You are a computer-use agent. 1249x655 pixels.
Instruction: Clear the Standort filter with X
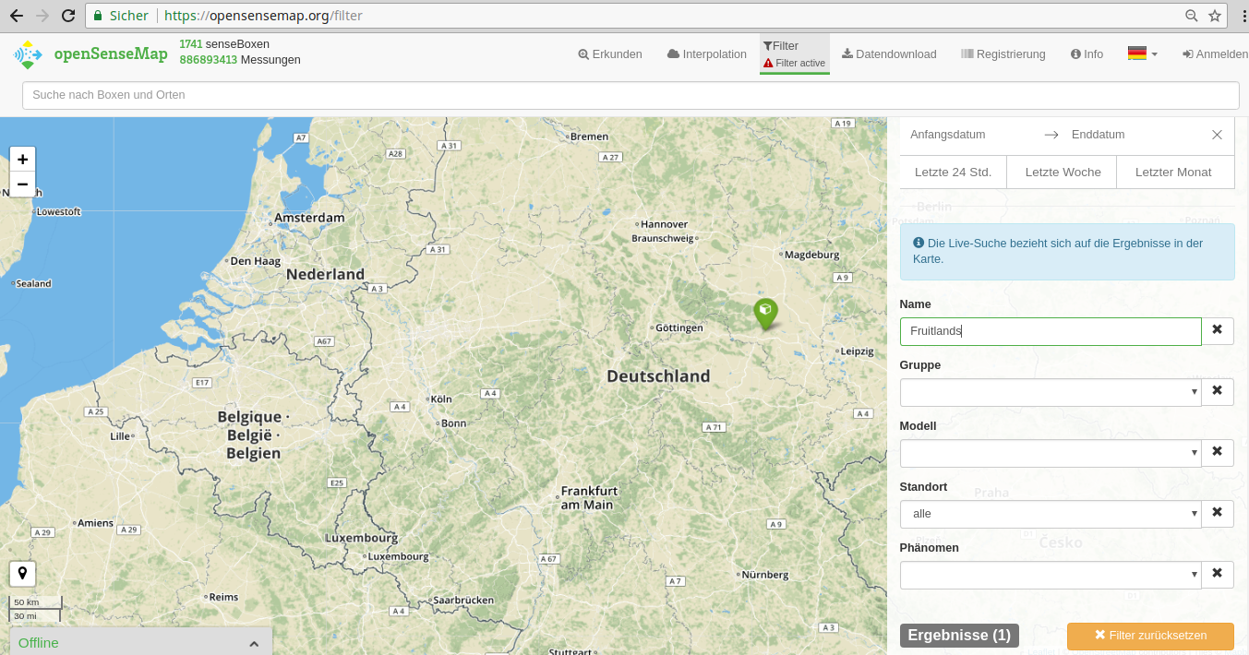(x=1218, y=513)
